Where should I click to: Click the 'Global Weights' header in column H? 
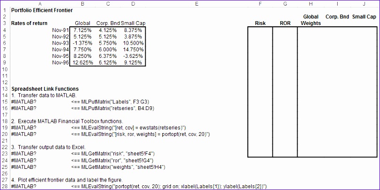[x=311, y=20]
